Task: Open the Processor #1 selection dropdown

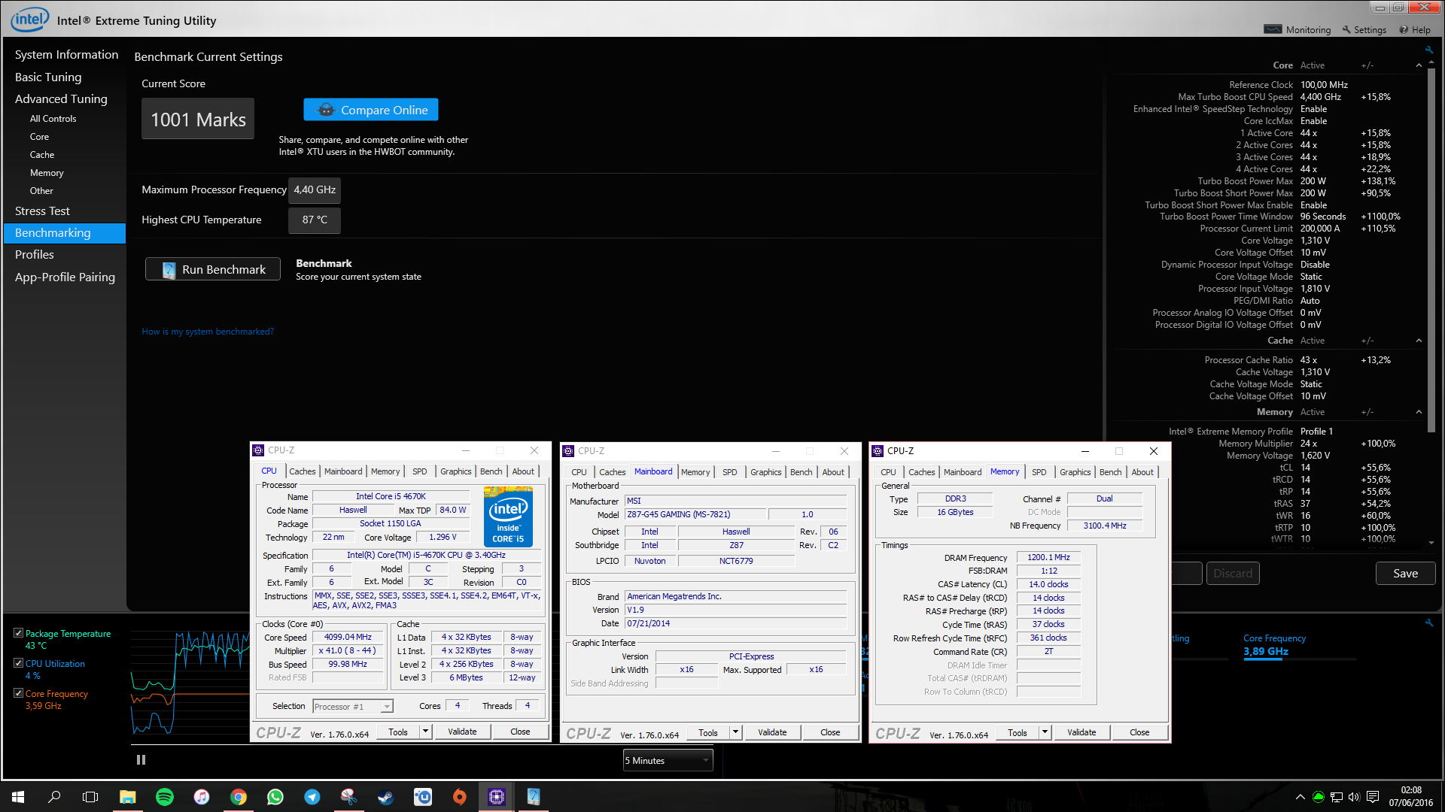Action: point(353,707)
